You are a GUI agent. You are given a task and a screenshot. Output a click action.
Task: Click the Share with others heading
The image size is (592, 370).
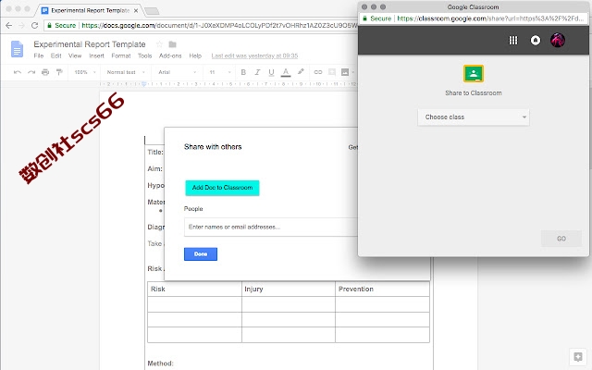click(x=213, y=147)
